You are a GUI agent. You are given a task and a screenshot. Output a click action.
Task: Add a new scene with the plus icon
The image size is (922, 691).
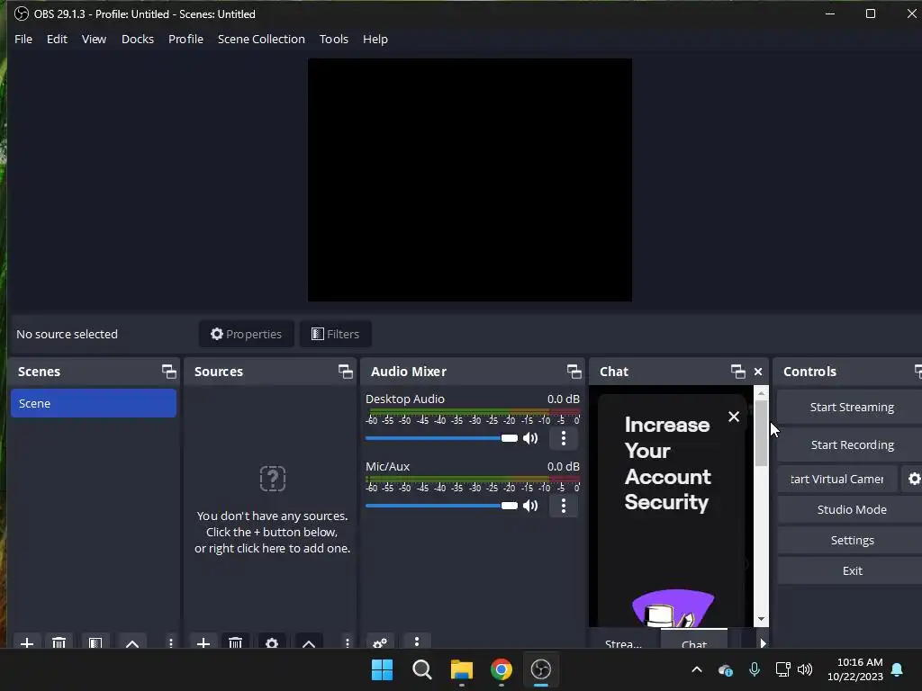(x=26, y=642)
